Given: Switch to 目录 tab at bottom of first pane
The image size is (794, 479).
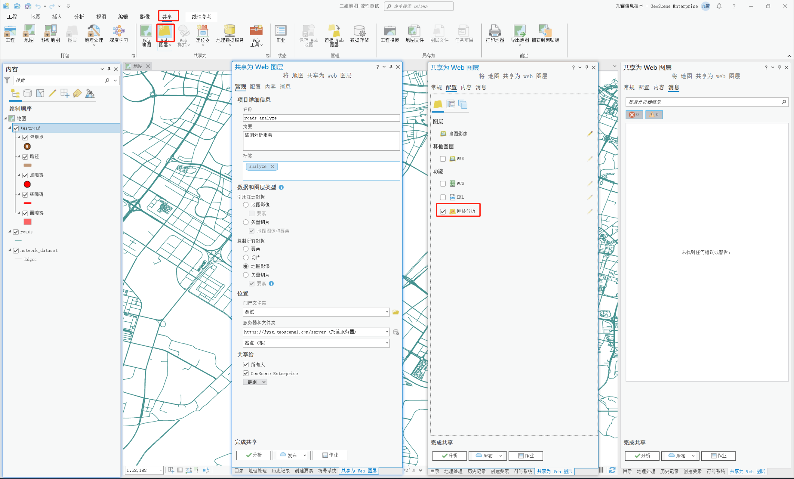Looking at the screenshot, I should coord(239,471).
